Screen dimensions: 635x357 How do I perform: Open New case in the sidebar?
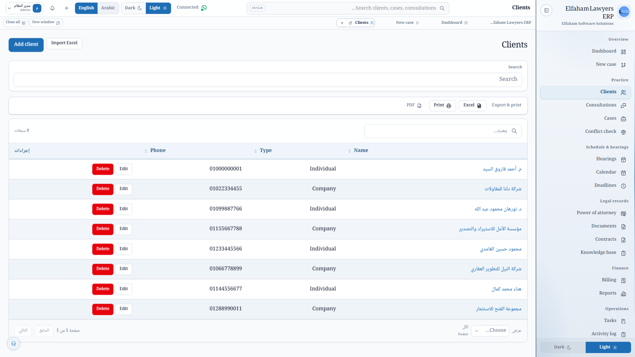[x=585, y=64]
